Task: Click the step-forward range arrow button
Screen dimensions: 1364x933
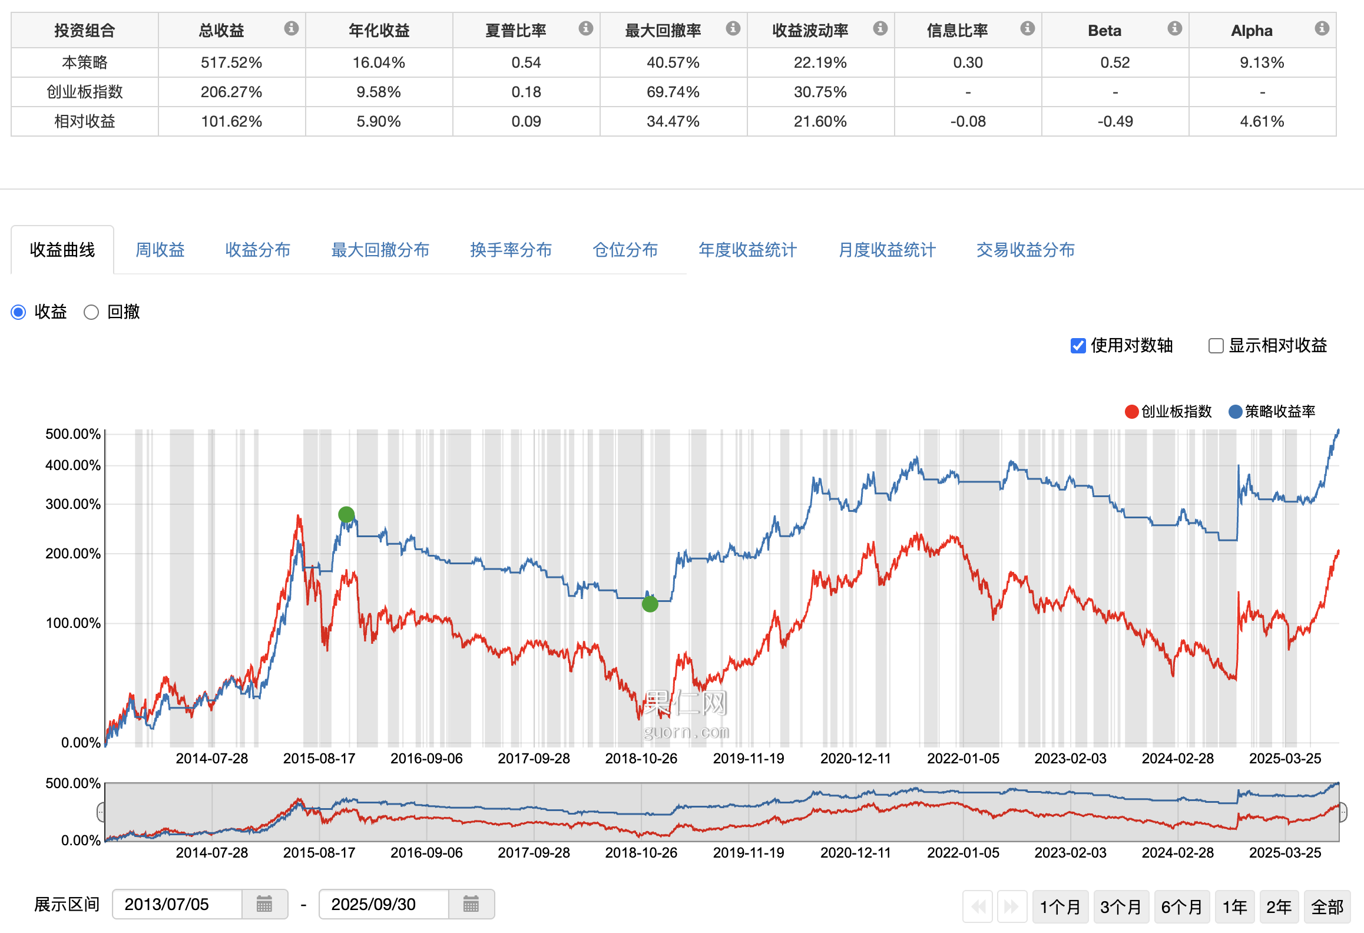Action: click(x=1011, y=906)
